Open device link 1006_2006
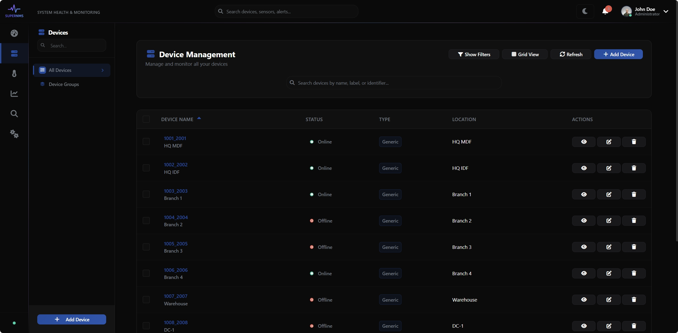Image resolution: width=678 pixels, height=333 pixels. tap(176, 270)
